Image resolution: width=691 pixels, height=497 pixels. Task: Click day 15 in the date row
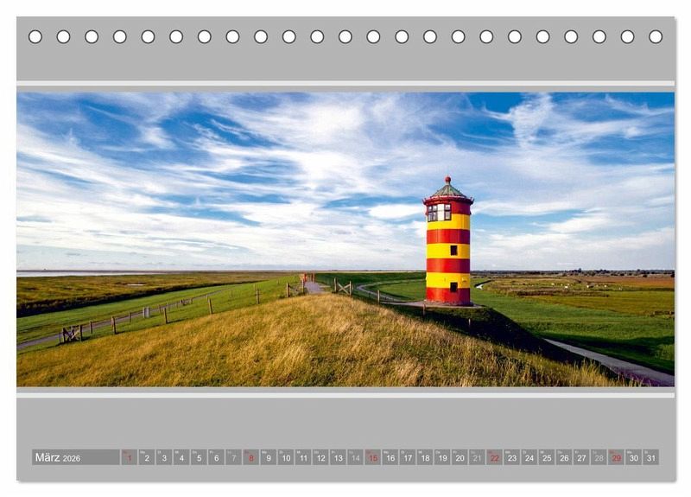[x=372, y=457]
